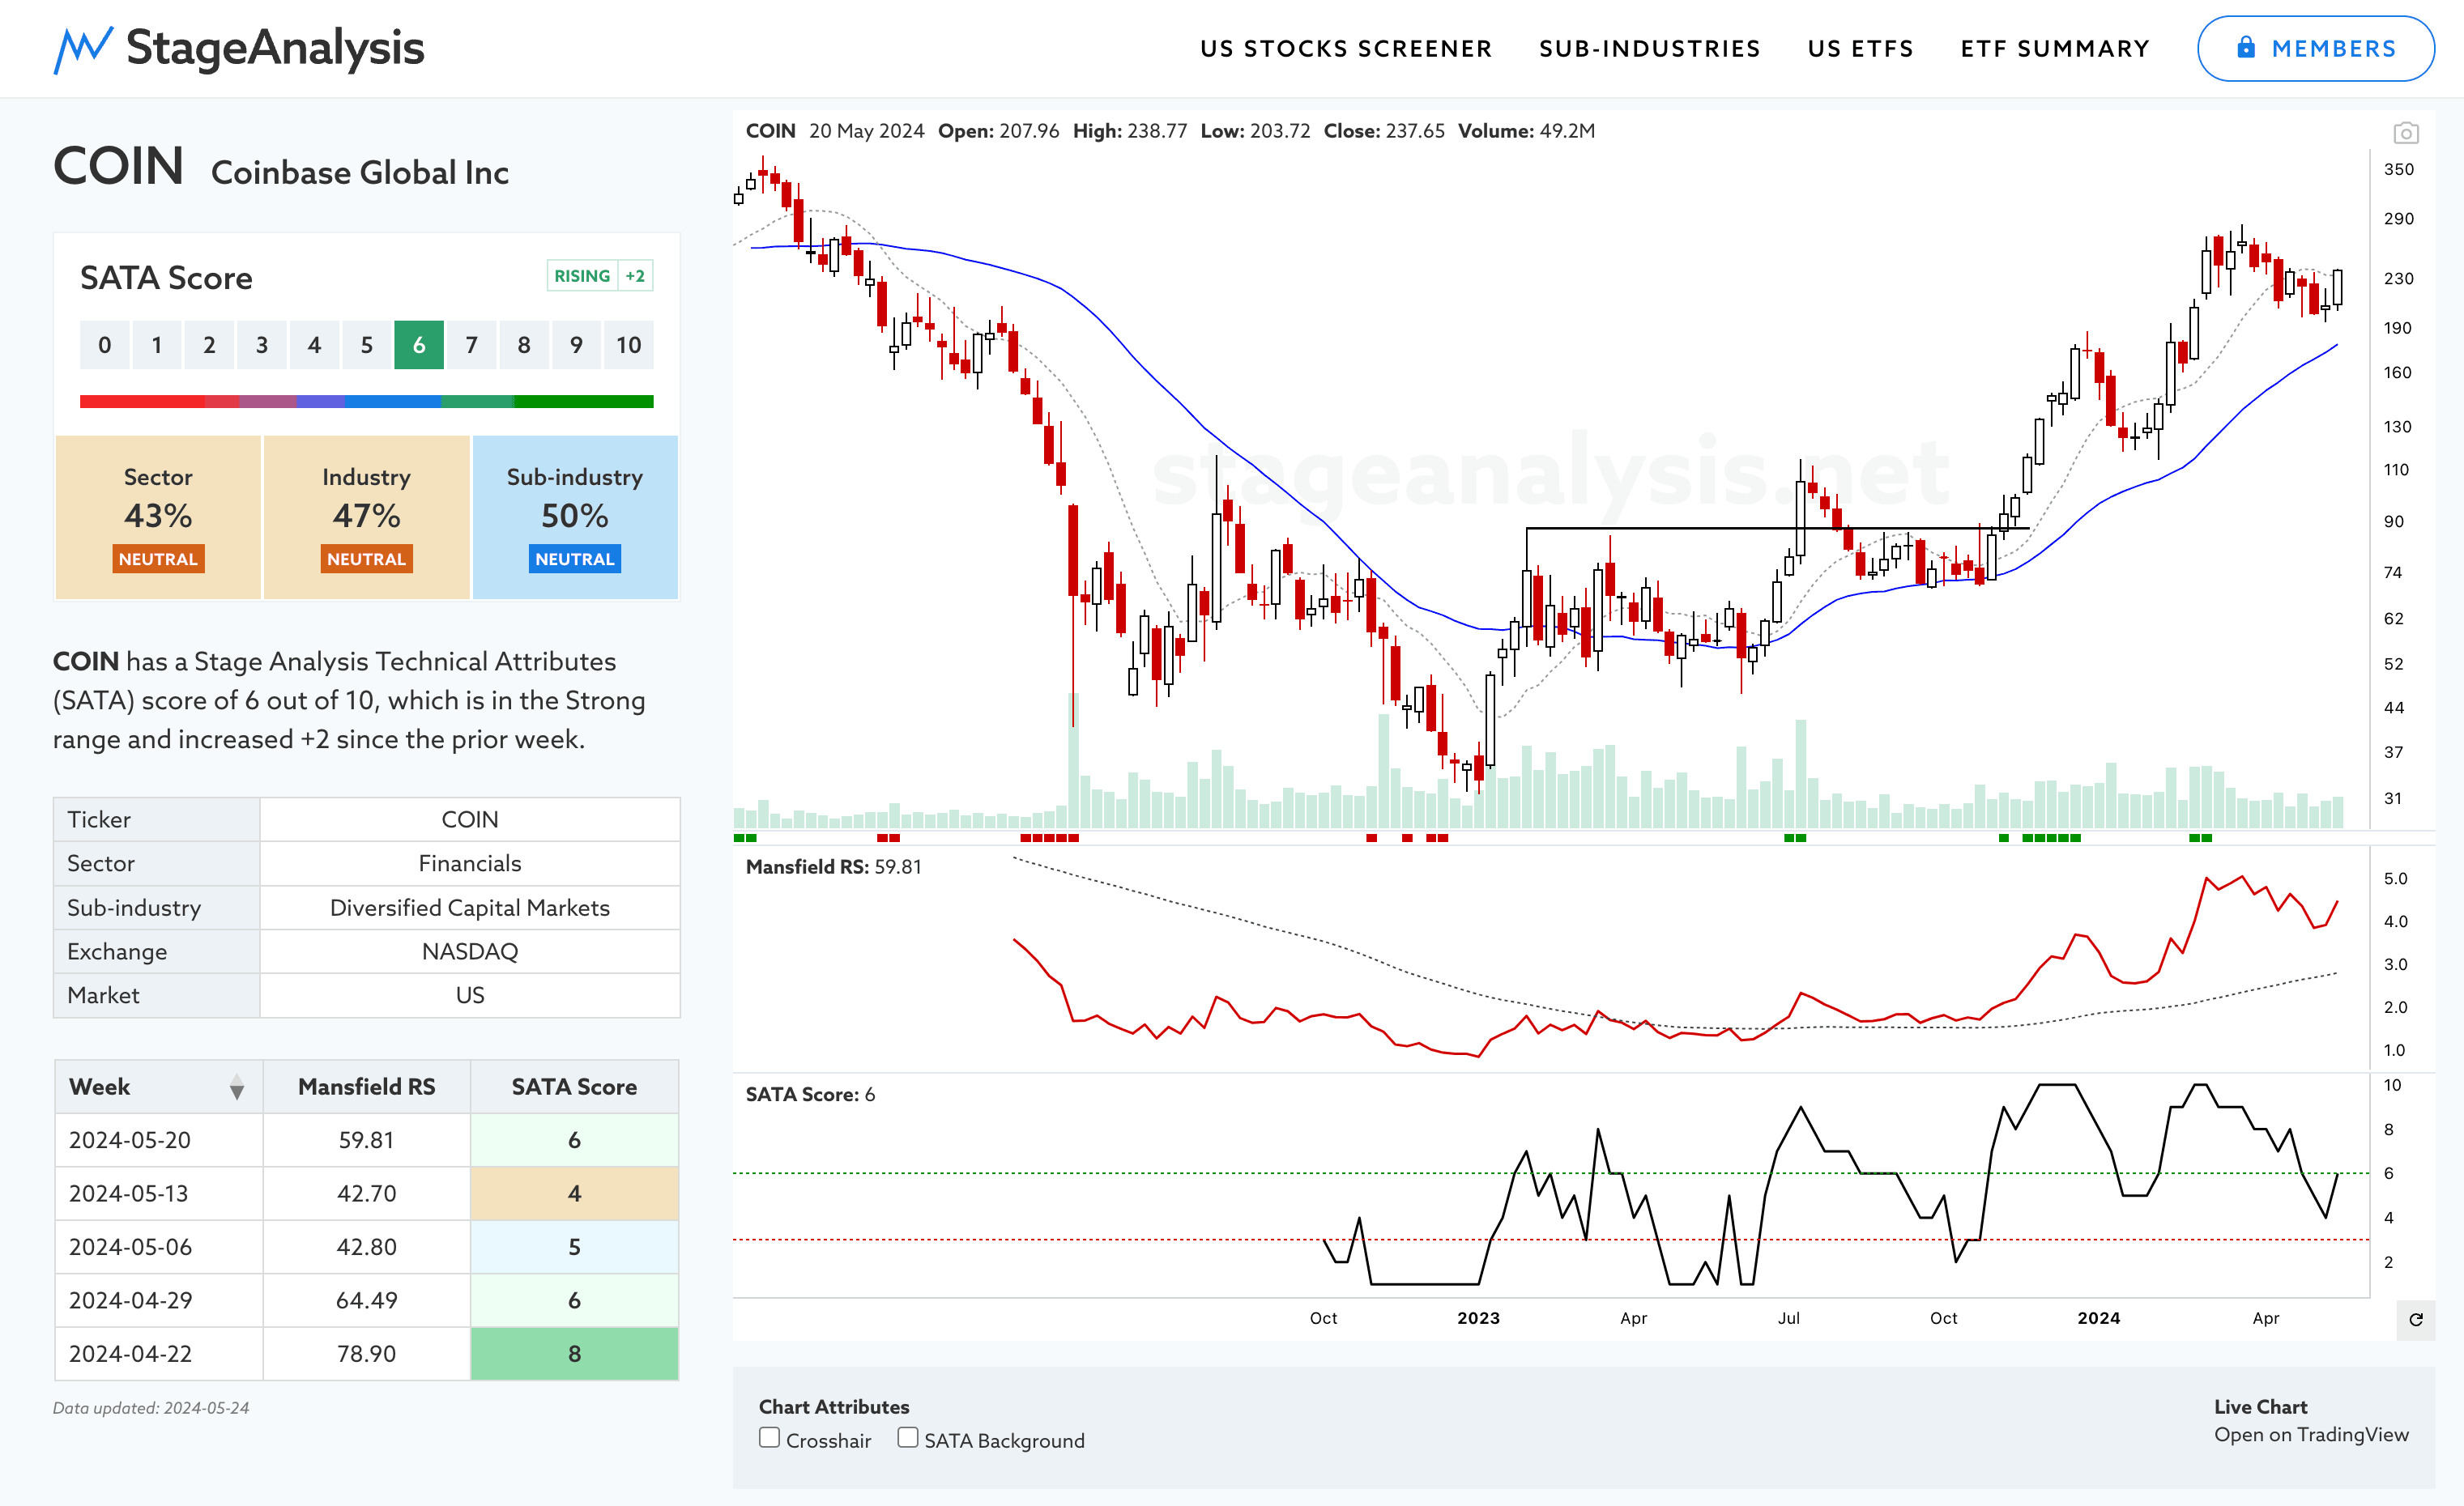Click Mansfield RS value 59.81 in table
This screenshot has height=1506, width=2464.
pos(366,1140)
